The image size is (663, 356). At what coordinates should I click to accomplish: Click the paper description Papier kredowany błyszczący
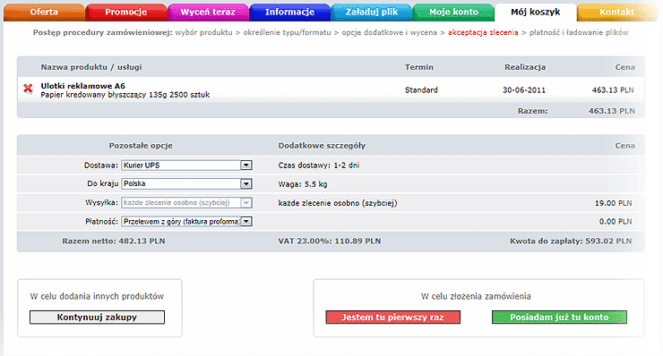93,95
